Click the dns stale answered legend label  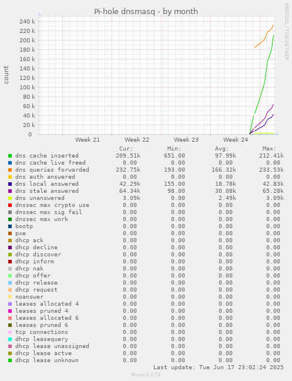click(47, 190)
